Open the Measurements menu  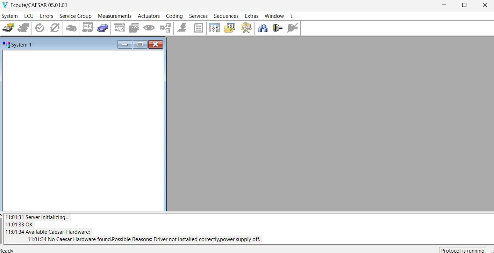pos(115,16)
